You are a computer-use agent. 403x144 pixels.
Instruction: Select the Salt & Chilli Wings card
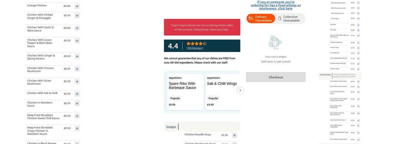click(223, 92)
